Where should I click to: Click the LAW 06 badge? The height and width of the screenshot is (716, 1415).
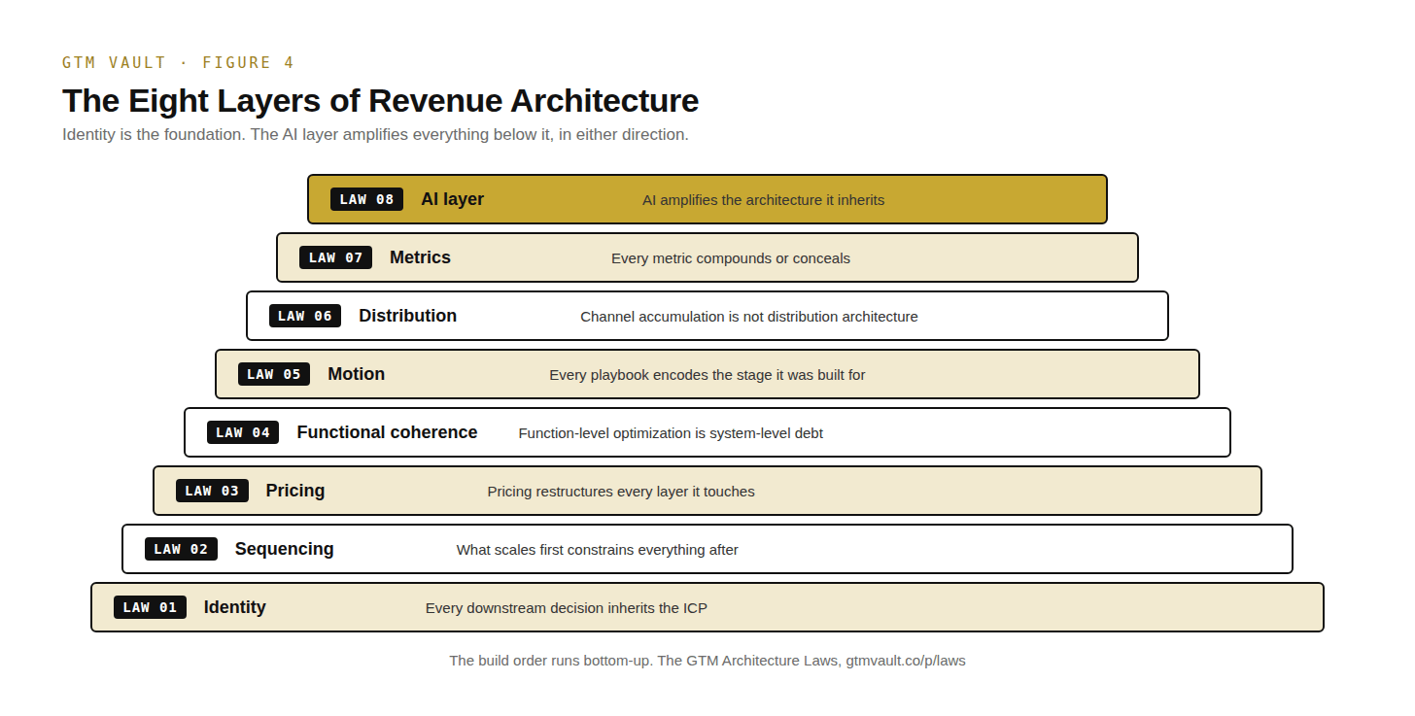305,316
